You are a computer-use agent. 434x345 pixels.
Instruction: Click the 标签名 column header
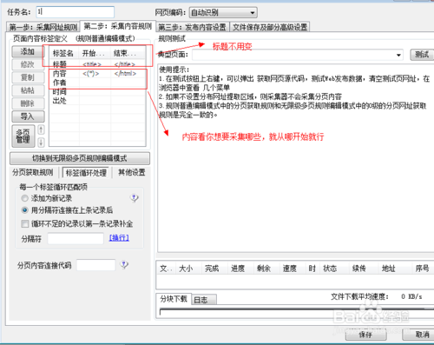click(x=64, y=53)
